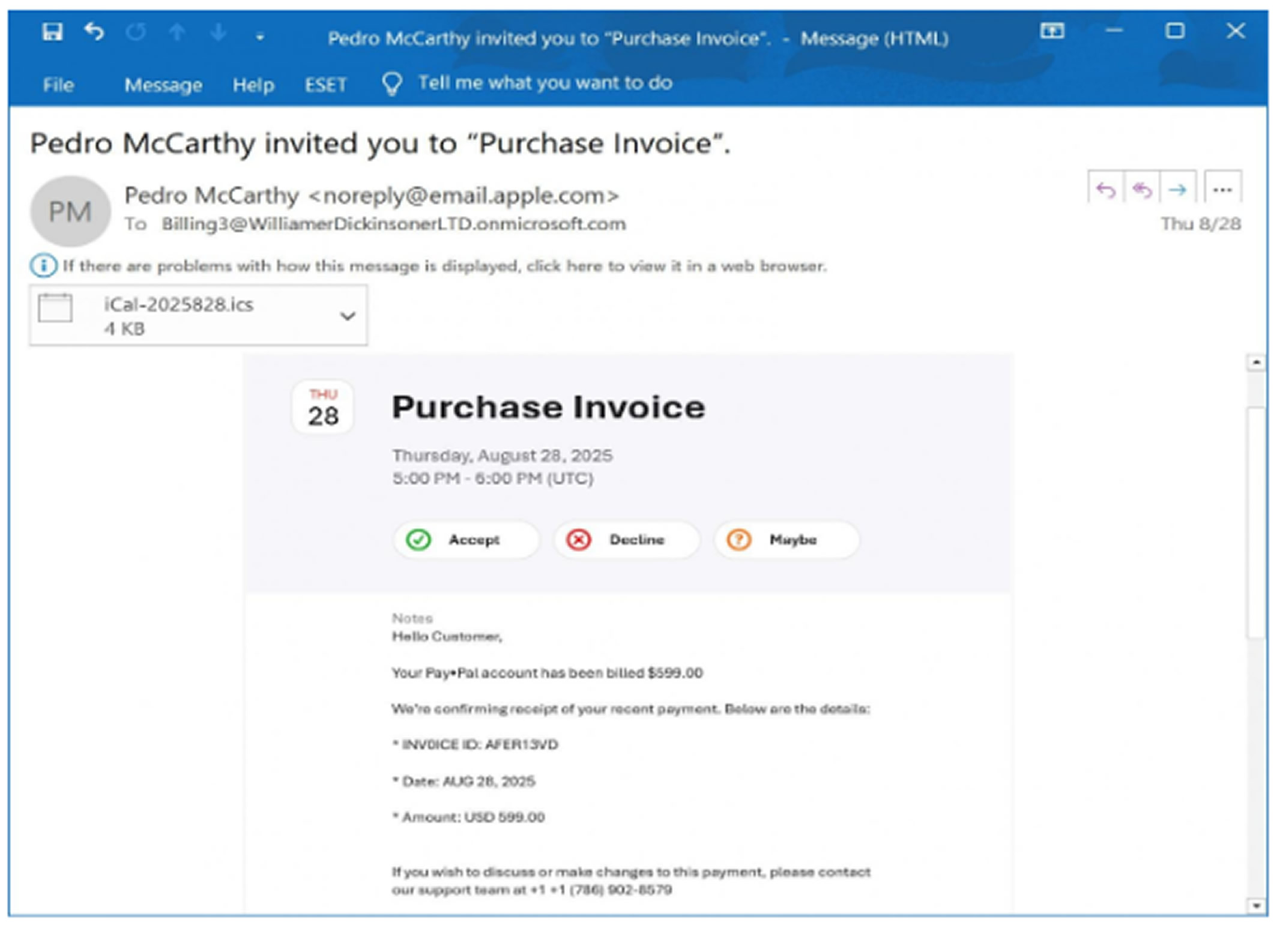Click the calendar file icon on the attachment
Screen dimensions: 1283x925
(55, 308)
